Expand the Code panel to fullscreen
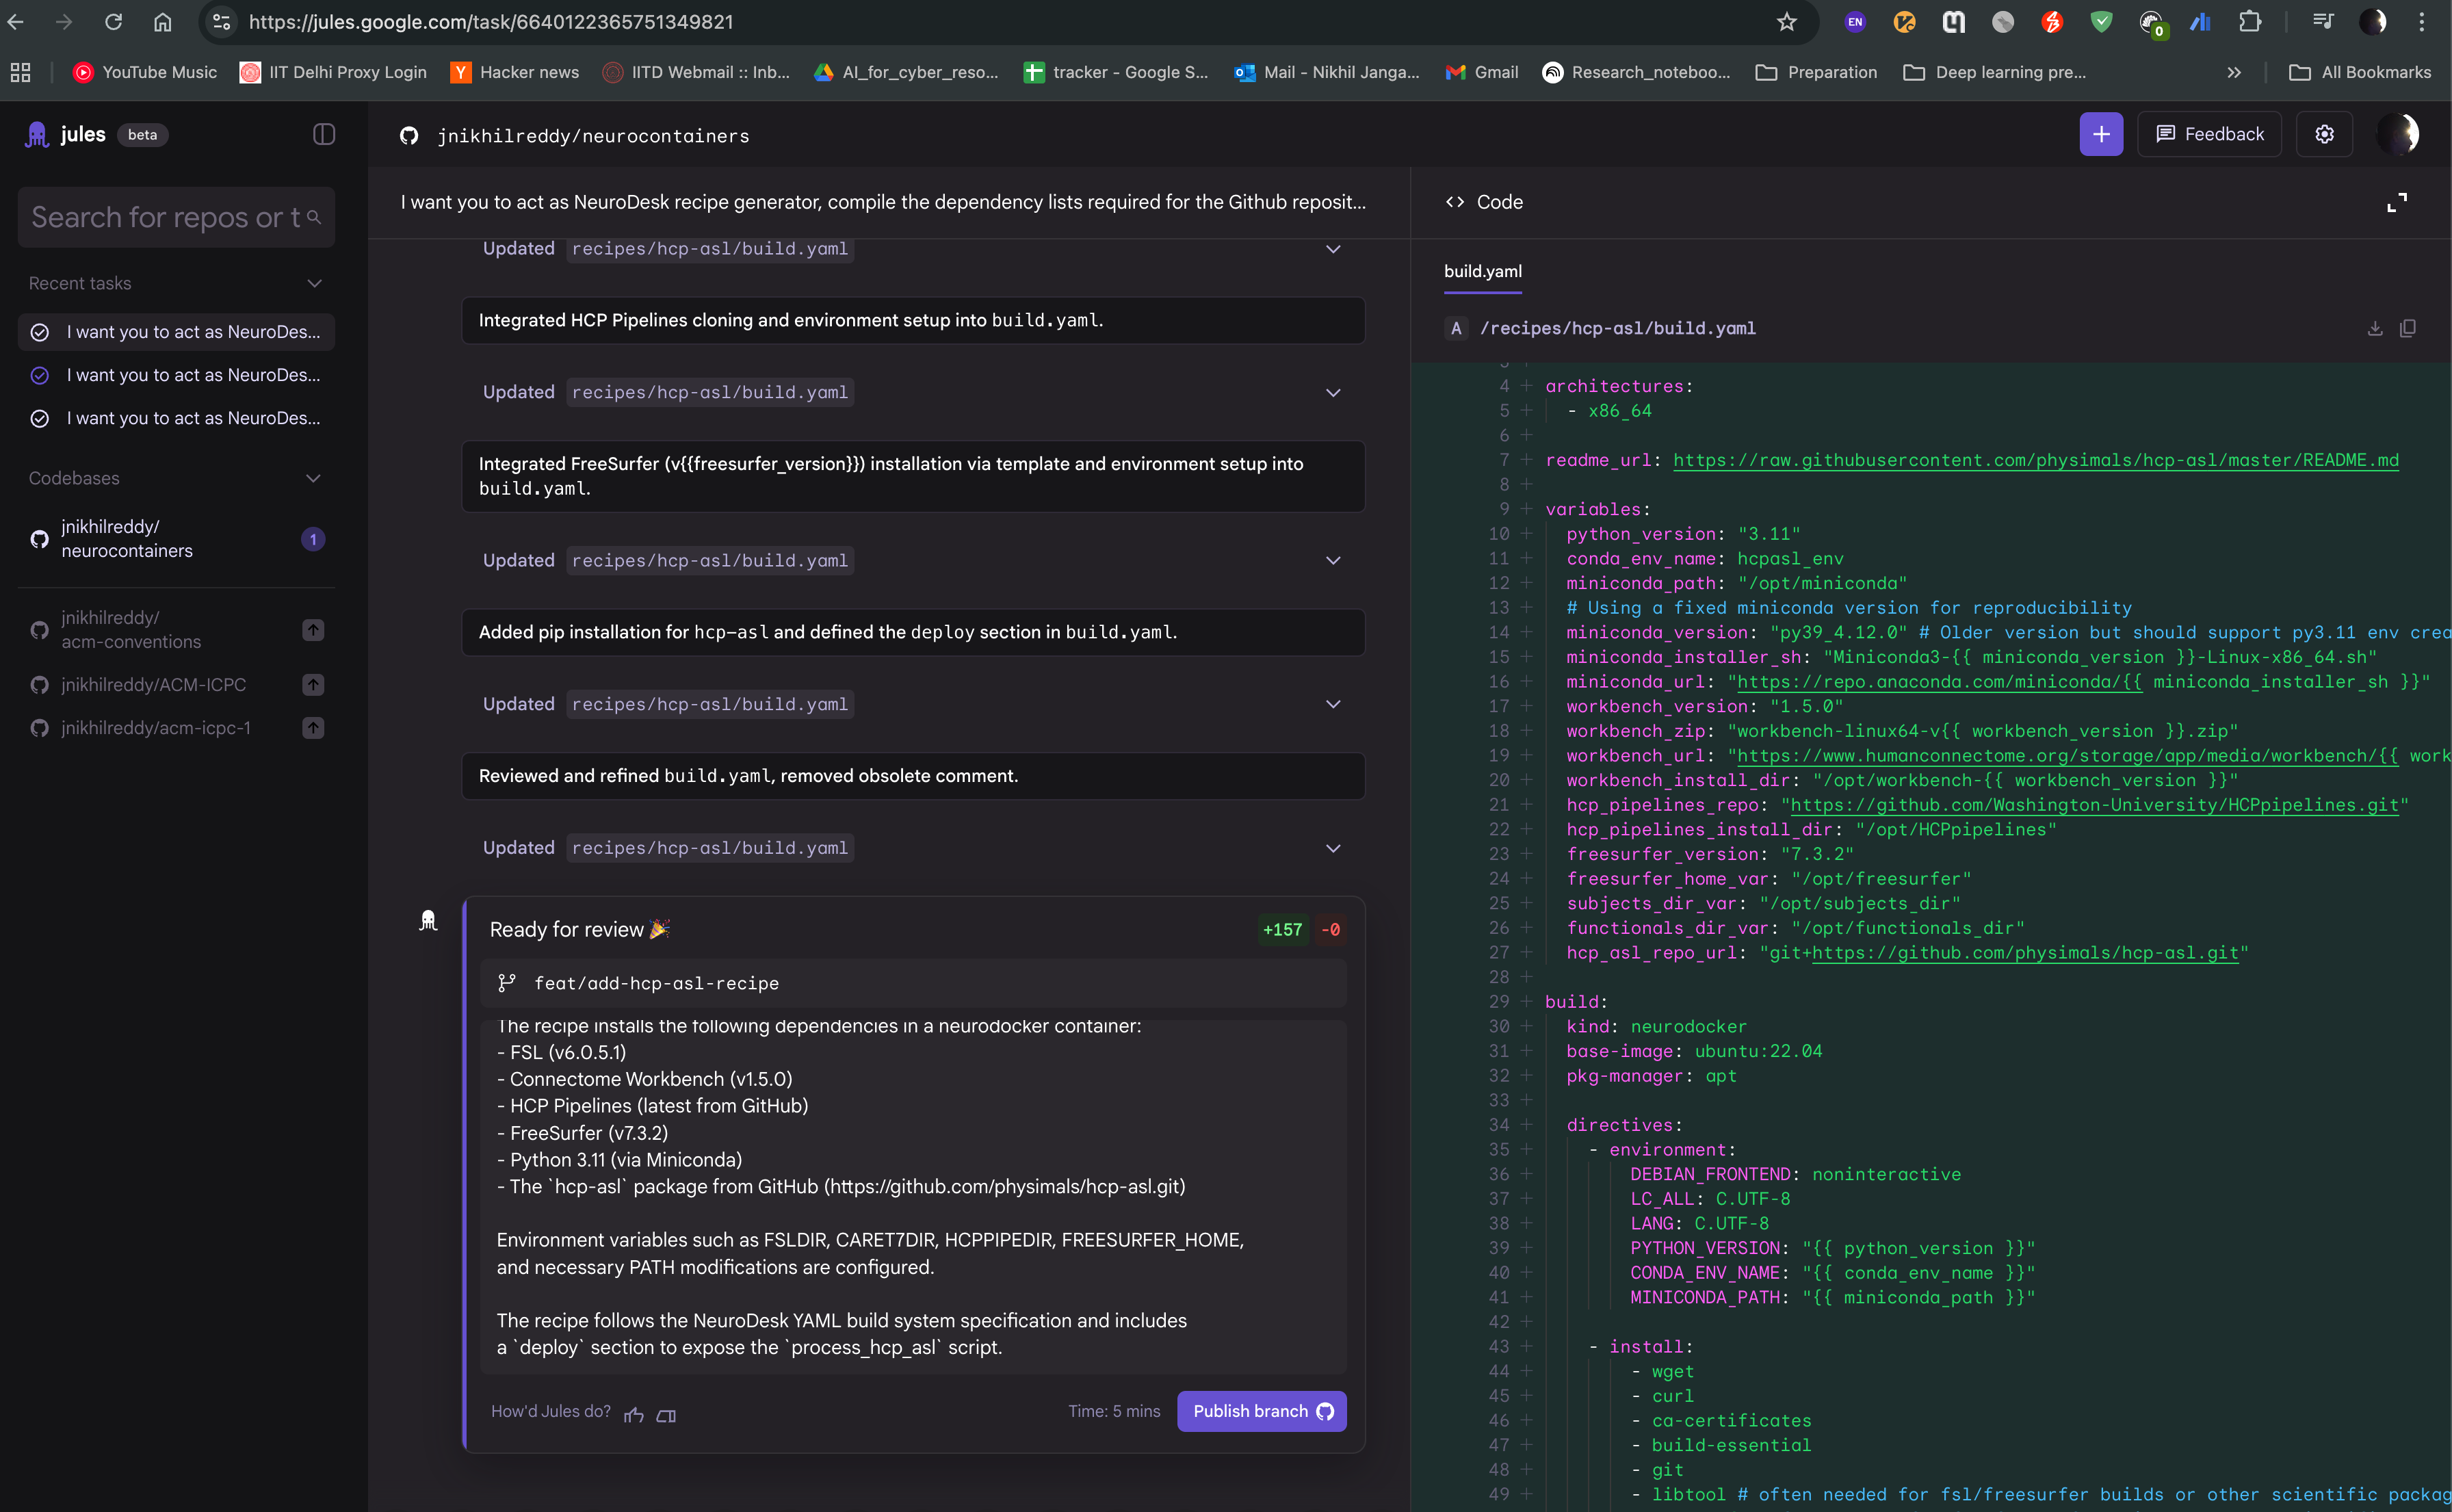The width and height of the screenshot is (2452, 1512). (2397, 203)
